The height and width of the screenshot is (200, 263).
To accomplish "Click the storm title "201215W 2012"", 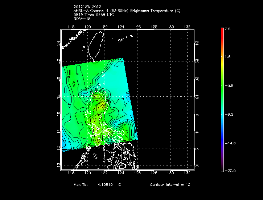I will pyautogui.click(x=87, y=7).
